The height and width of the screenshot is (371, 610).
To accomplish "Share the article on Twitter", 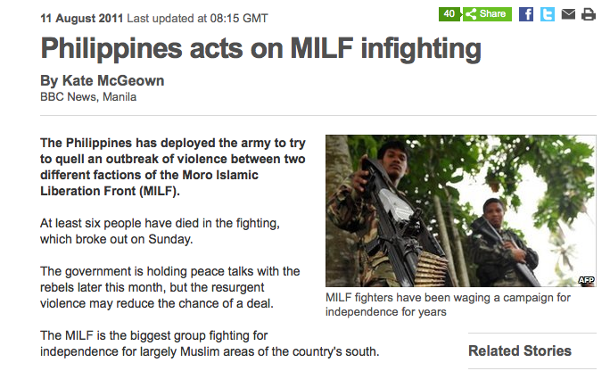I will 548,14.
